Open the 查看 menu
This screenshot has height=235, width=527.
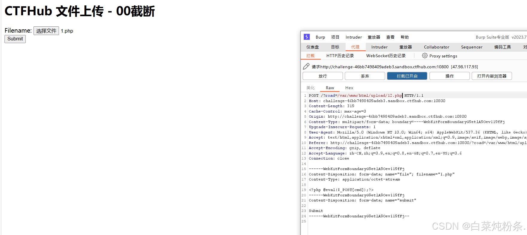point(390,37)
